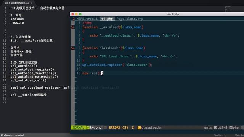
Task: Click the syntax error sign on line 2
Action: coord(73,27)
